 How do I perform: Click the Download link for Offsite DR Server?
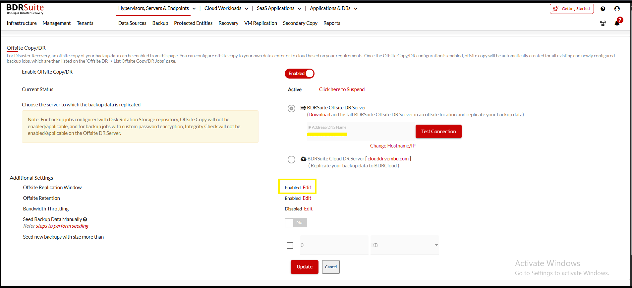pyautogui.click(x=319, y=115)
